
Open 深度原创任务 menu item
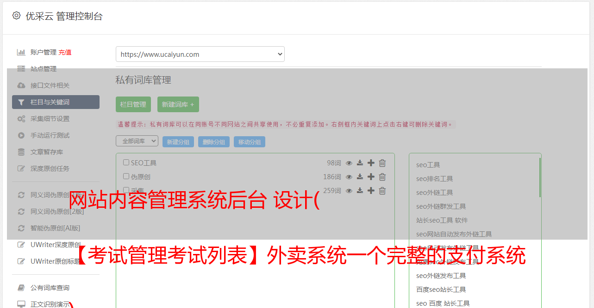click(x=50, y=169)
